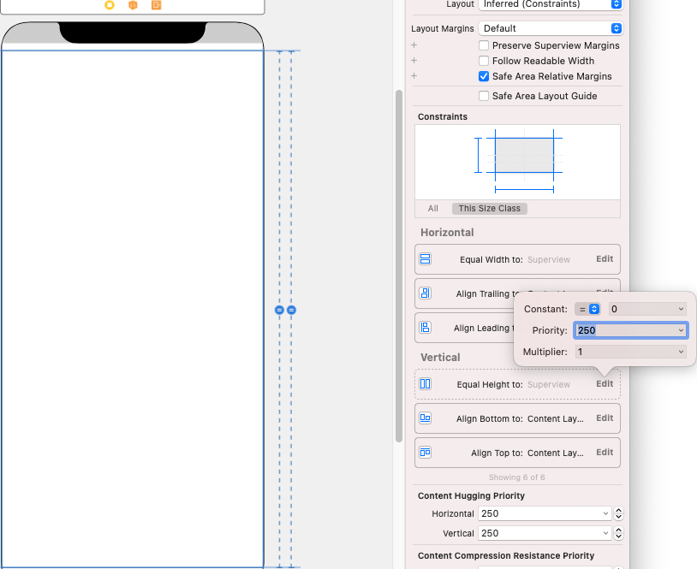Image resolution: width=697 pixels, height=569 pixels.
Task: Click the orange Exit icon in scene dock
Action: pos(156,5)
